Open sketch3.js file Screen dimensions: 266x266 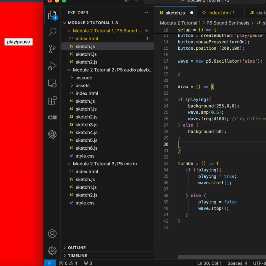(x=107, y=125)
